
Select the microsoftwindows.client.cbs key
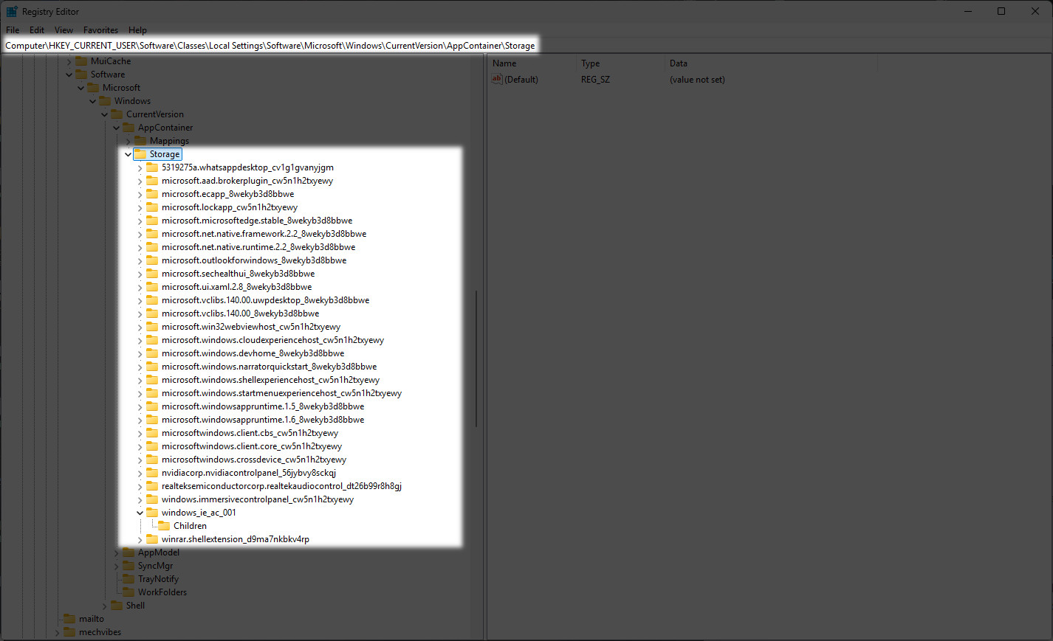[x=250, y=433]
